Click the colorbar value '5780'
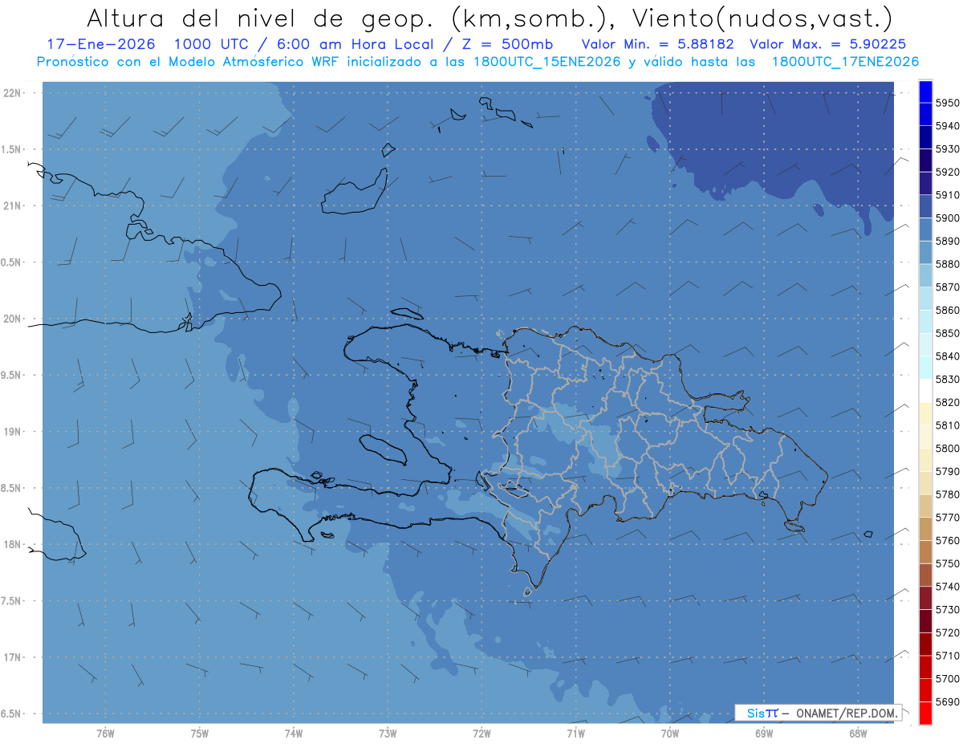 [947, 494]
